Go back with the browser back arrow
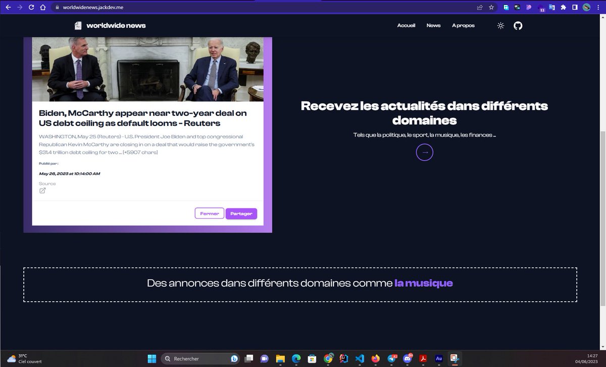The height and width of the screenshot is (367, 606). [8, 8]
